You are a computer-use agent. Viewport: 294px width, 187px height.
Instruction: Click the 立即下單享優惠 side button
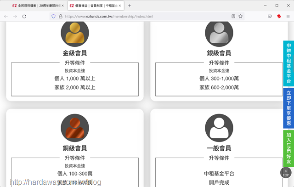288,108
